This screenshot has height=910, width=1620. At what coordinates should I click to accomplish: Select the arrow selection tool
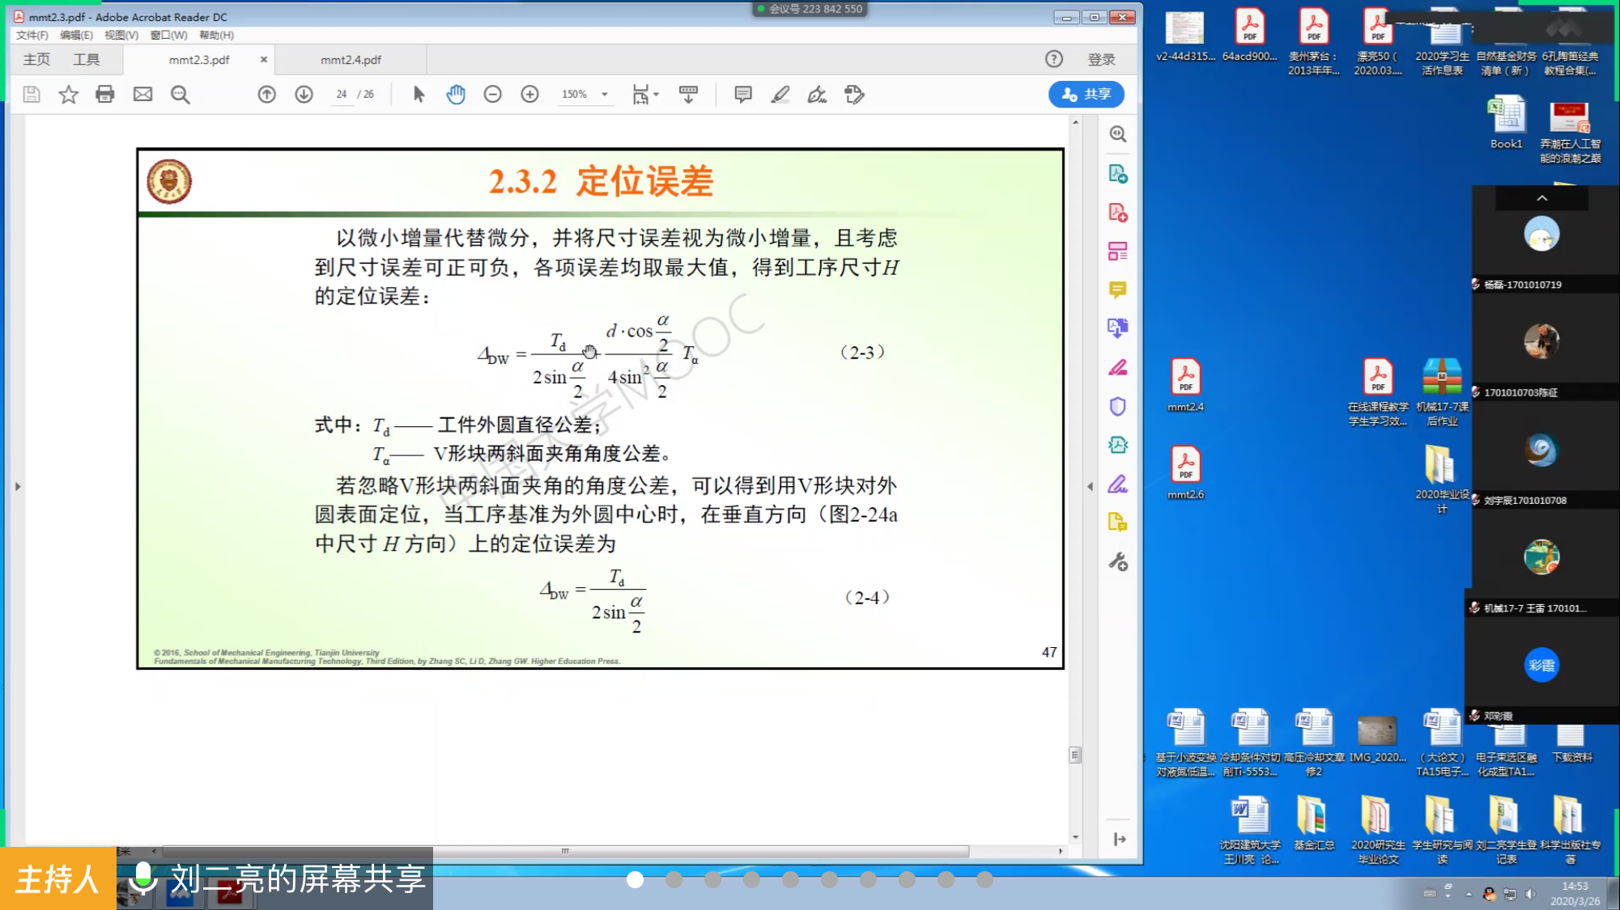tap(419, 95)
